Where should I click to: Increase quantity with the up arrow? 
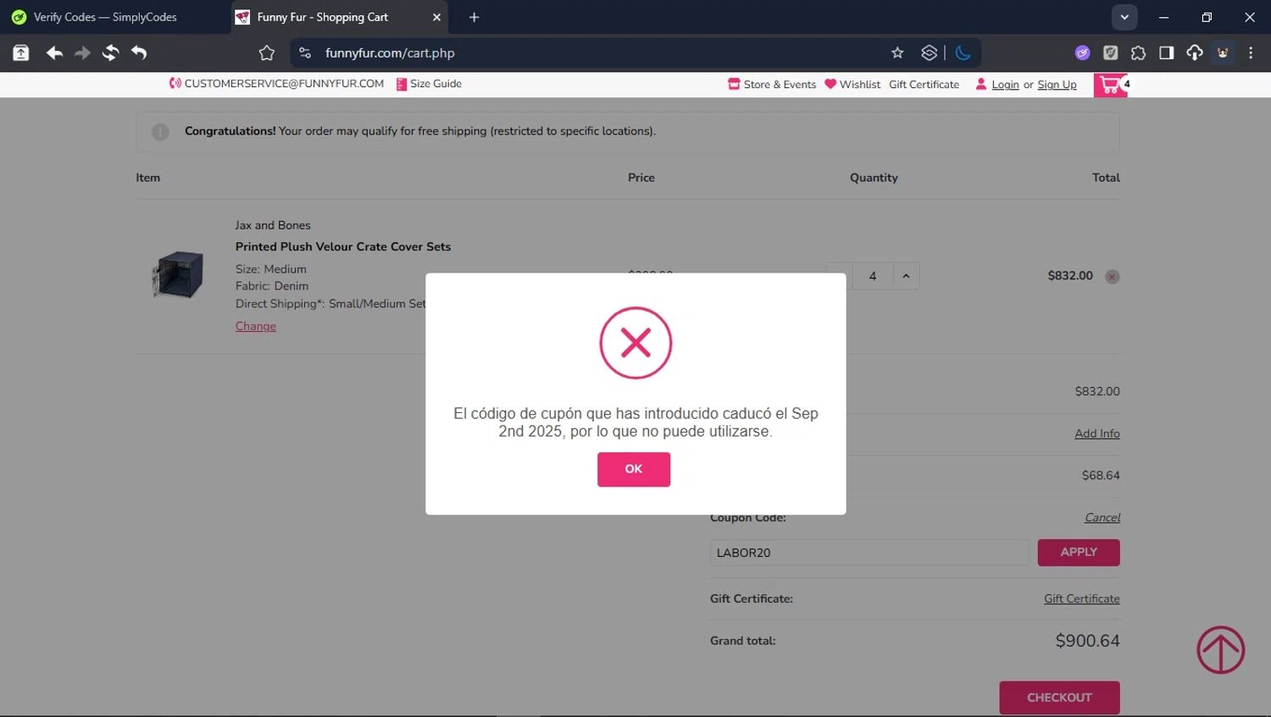906,276
